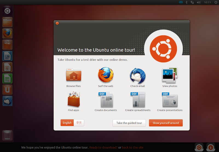Click the Check email label
Viewport: 219px width, 152px height.
pos(138,86)
